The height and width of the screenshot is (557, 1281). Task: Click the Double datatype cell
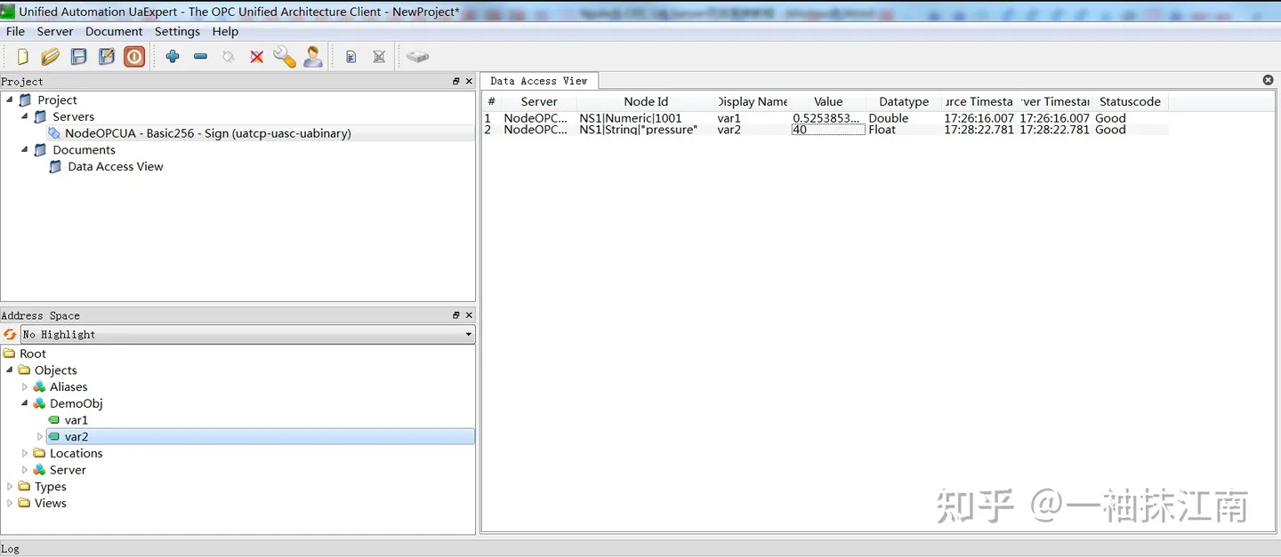(x=889, y=118)
